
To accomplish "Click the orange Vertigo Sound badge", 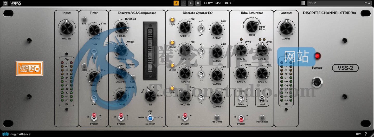I will click(29, 68).
